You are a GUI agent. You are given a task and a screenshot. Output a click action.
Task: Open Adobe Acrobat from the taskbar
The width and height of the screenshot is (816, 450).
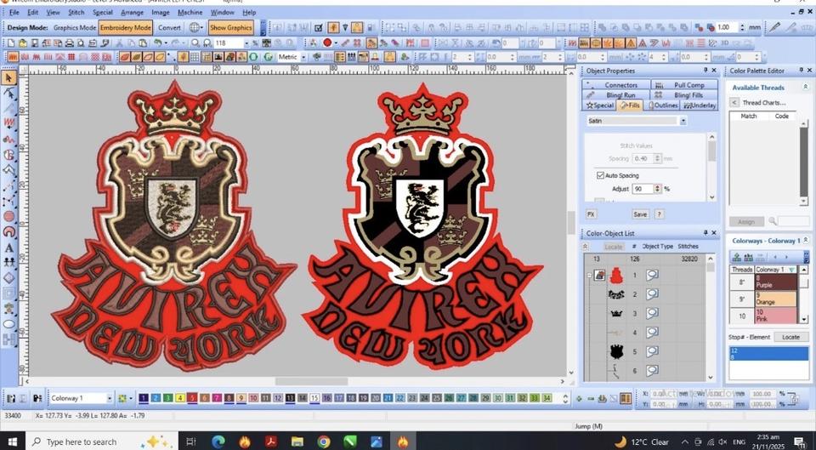click(270, 441)
